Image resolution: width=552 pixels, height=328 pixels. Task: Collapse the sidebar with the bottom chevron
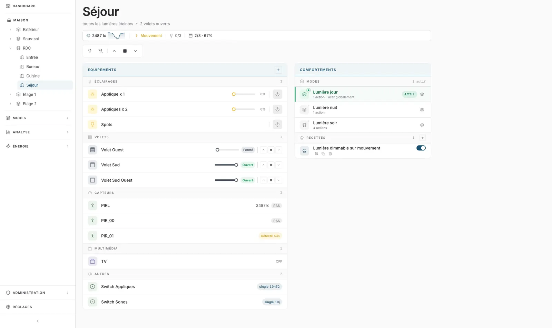[38, 321]
